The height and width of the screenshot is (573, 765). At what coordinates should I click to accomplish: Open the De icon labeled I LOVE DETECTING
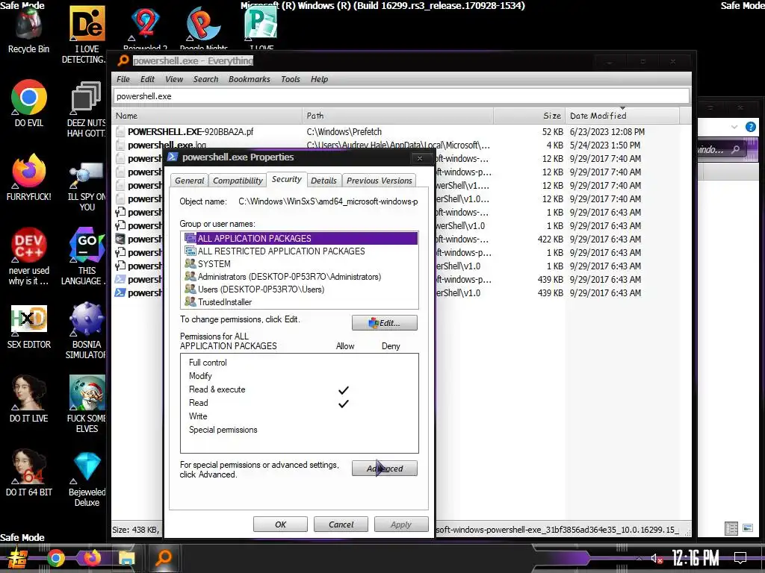87,34
